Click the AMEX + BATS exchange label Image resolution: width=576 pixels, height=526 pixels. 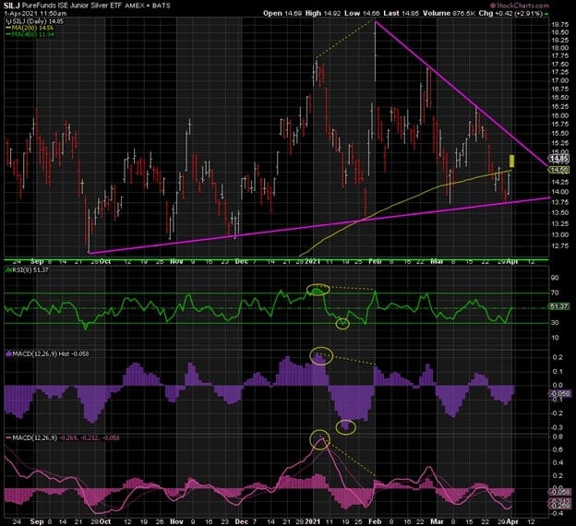tap(148, 6)
